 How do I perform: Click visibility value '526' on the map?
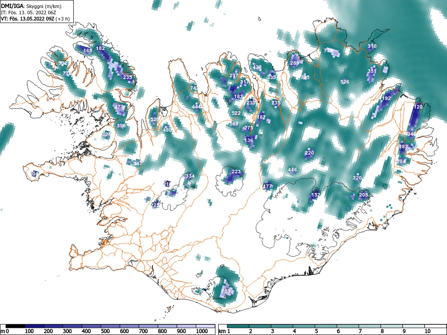point(345,82)
